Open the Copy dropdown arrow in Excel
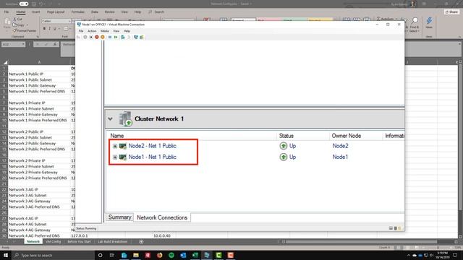463x260 pixels. click(27, 25)
